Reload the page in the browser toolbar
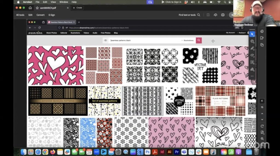This screenshot has width=280, height=156. 39,28
